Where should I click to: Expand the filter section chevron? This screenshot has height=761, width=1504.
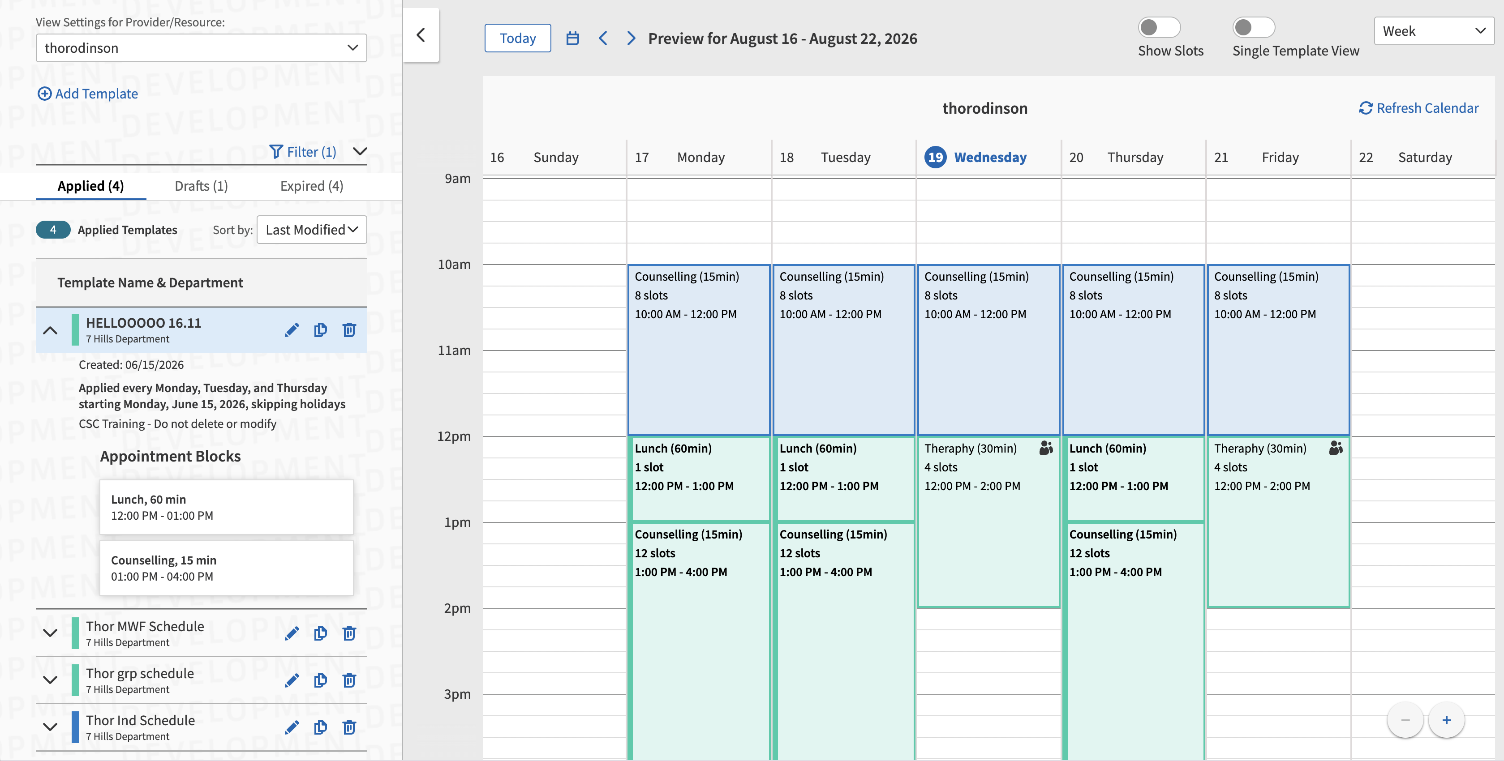[x=360, y=152]
